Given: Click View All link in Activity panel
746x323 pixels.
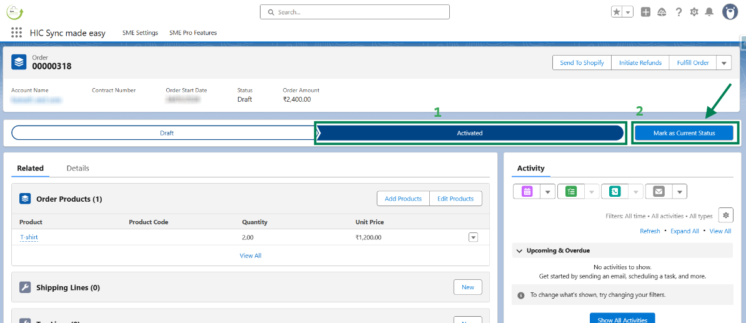Looking at the screenshot, I should (x=720, y=231).
